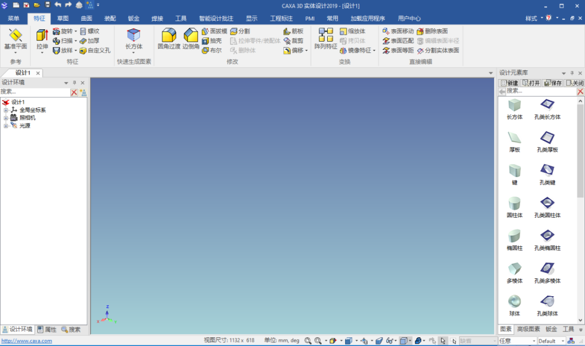Select the 基准平面 datum plane tool
This screenshot has height=346, width=585.
tap(15, 40)
